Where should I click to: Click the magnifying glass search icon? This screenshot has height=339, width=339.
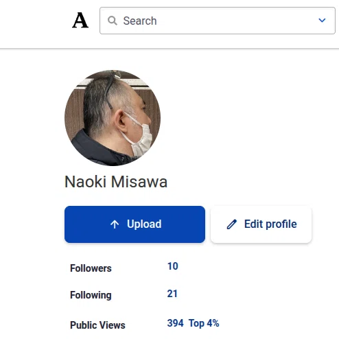[x=113, y=21]
